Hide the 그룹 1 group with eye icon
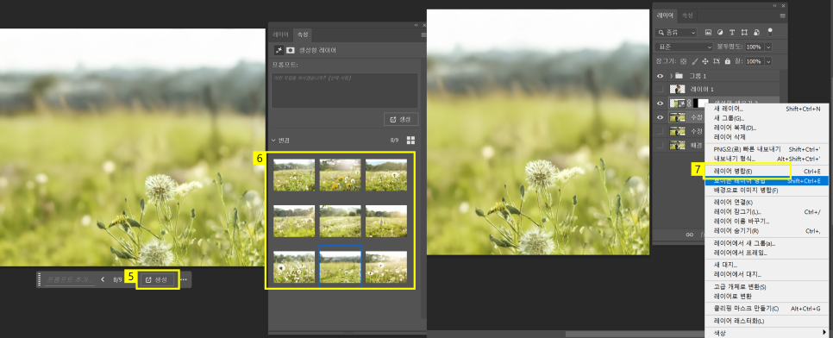 661,76
